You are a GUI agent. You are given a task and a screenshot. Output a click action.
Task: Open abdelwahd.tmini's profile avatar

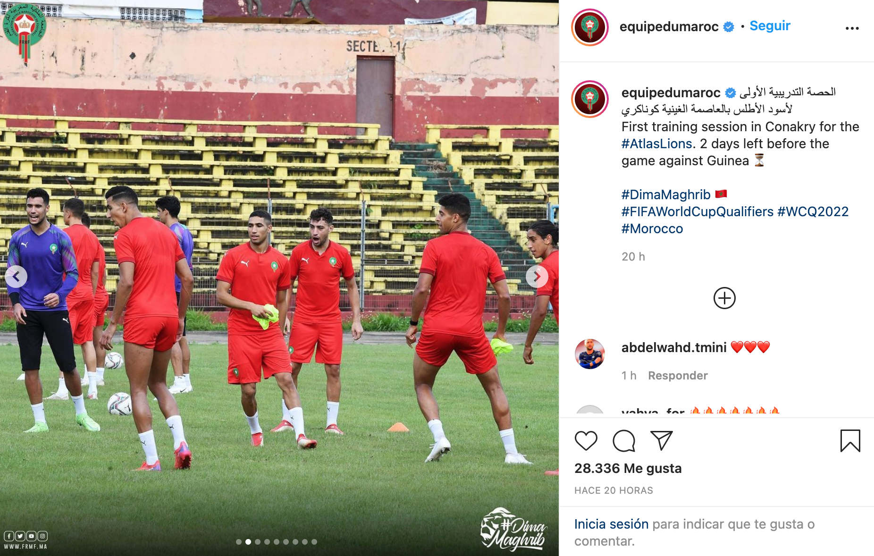click(x=589, y=354)
